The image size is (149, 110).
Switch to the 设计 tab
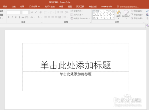[5, 7]
